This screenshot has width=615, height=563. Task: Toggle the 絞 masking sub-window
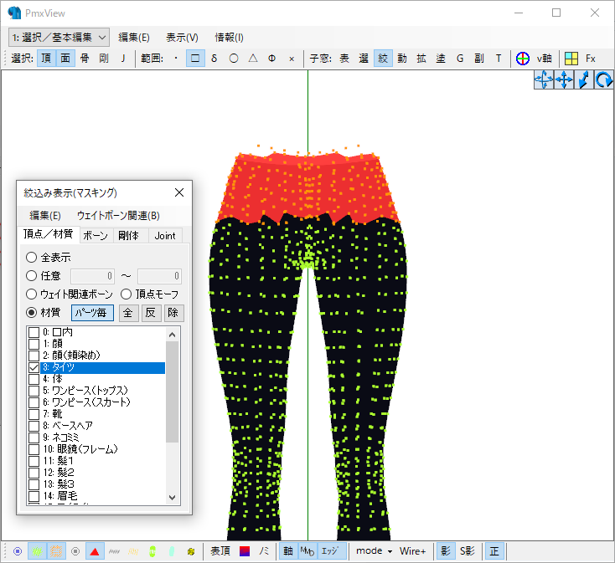(x=383, y=59)
